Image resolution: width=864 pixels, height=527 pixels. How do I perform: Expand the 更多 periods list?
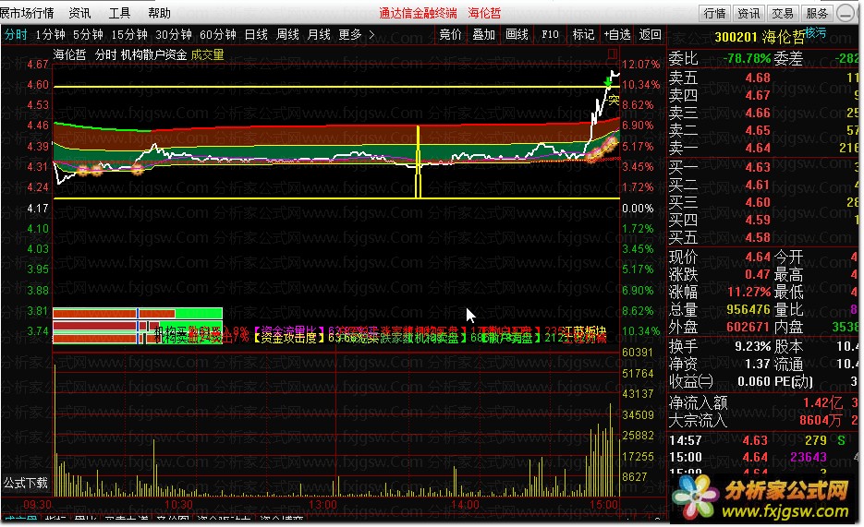(350, 35)
